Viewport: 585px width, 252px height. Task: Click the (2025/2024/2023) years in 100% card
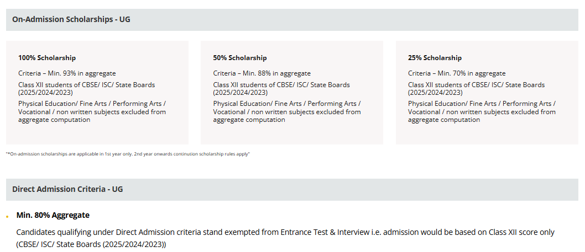45,93
